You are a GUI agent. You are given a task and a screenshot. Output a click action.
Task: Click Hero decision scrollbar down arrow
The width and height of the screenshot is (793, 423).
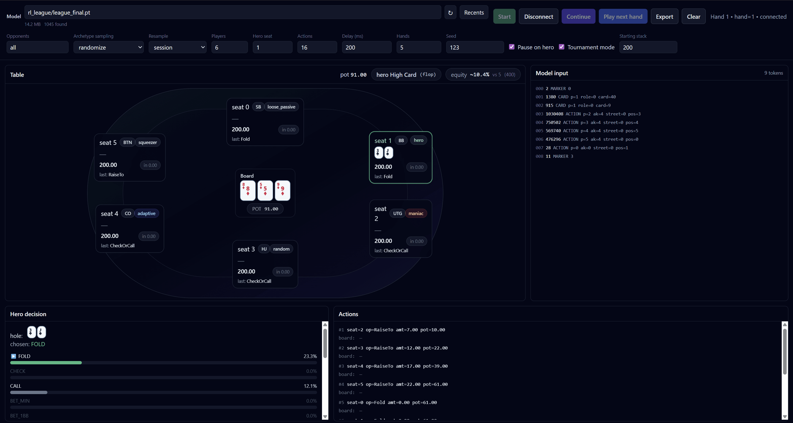(325, 417)
